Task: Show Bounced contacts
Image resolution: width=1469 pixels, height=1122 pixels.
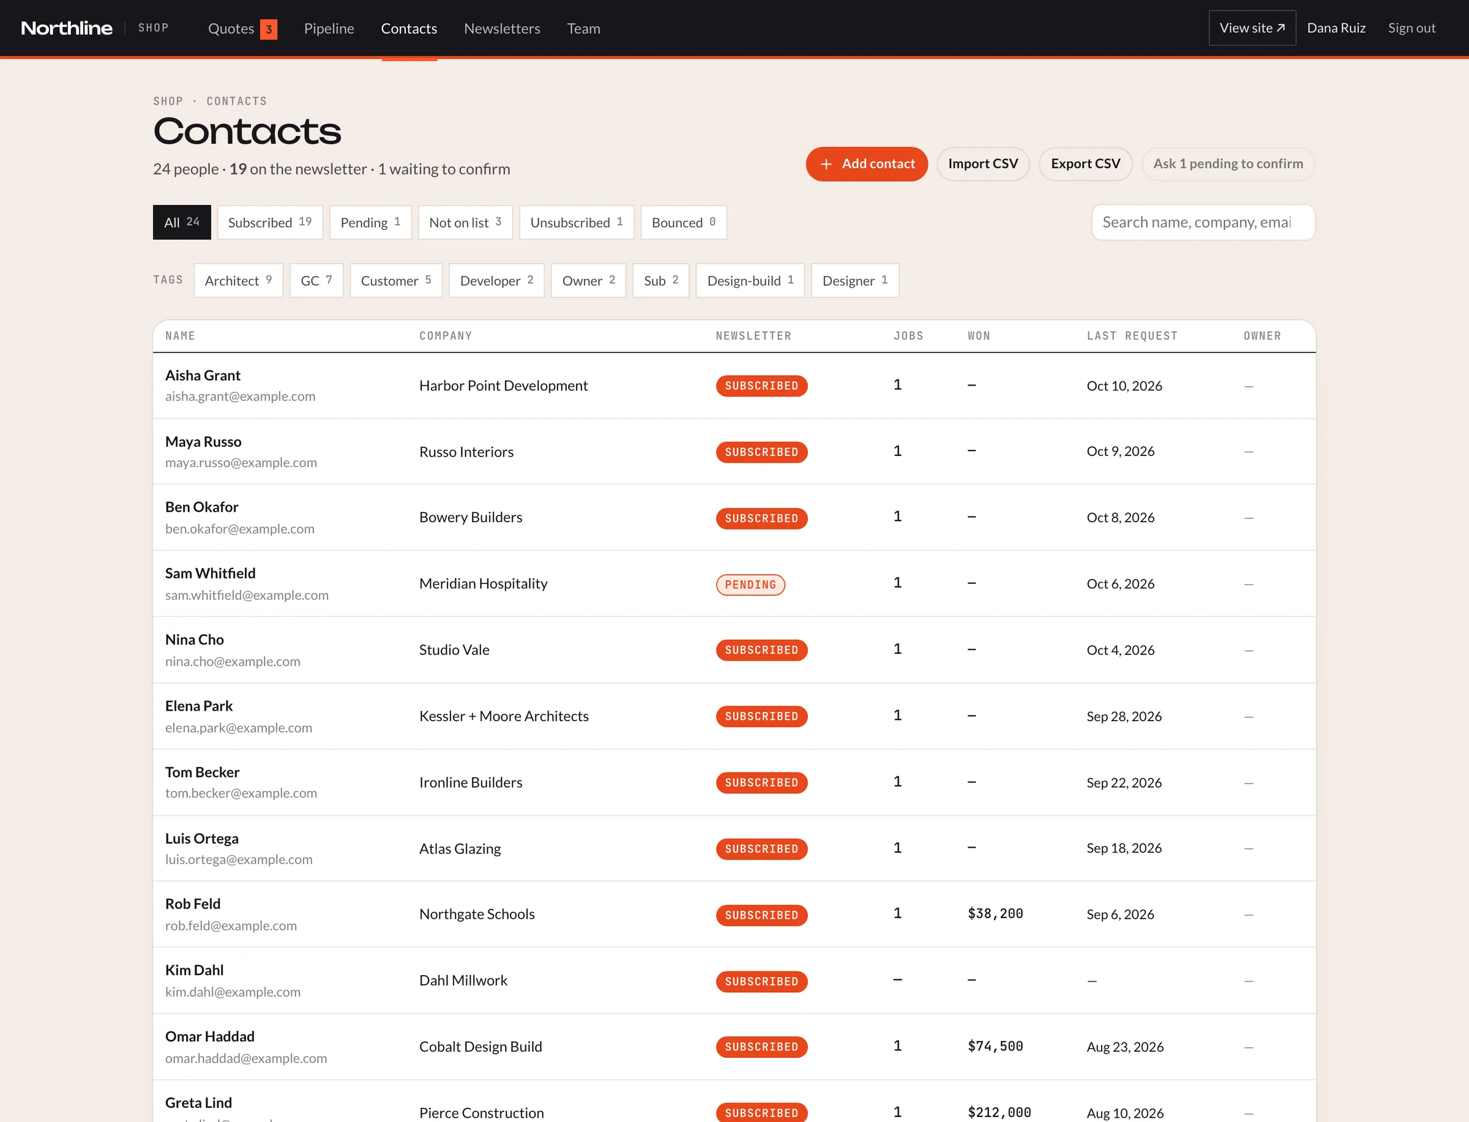Action: (684, 222)
